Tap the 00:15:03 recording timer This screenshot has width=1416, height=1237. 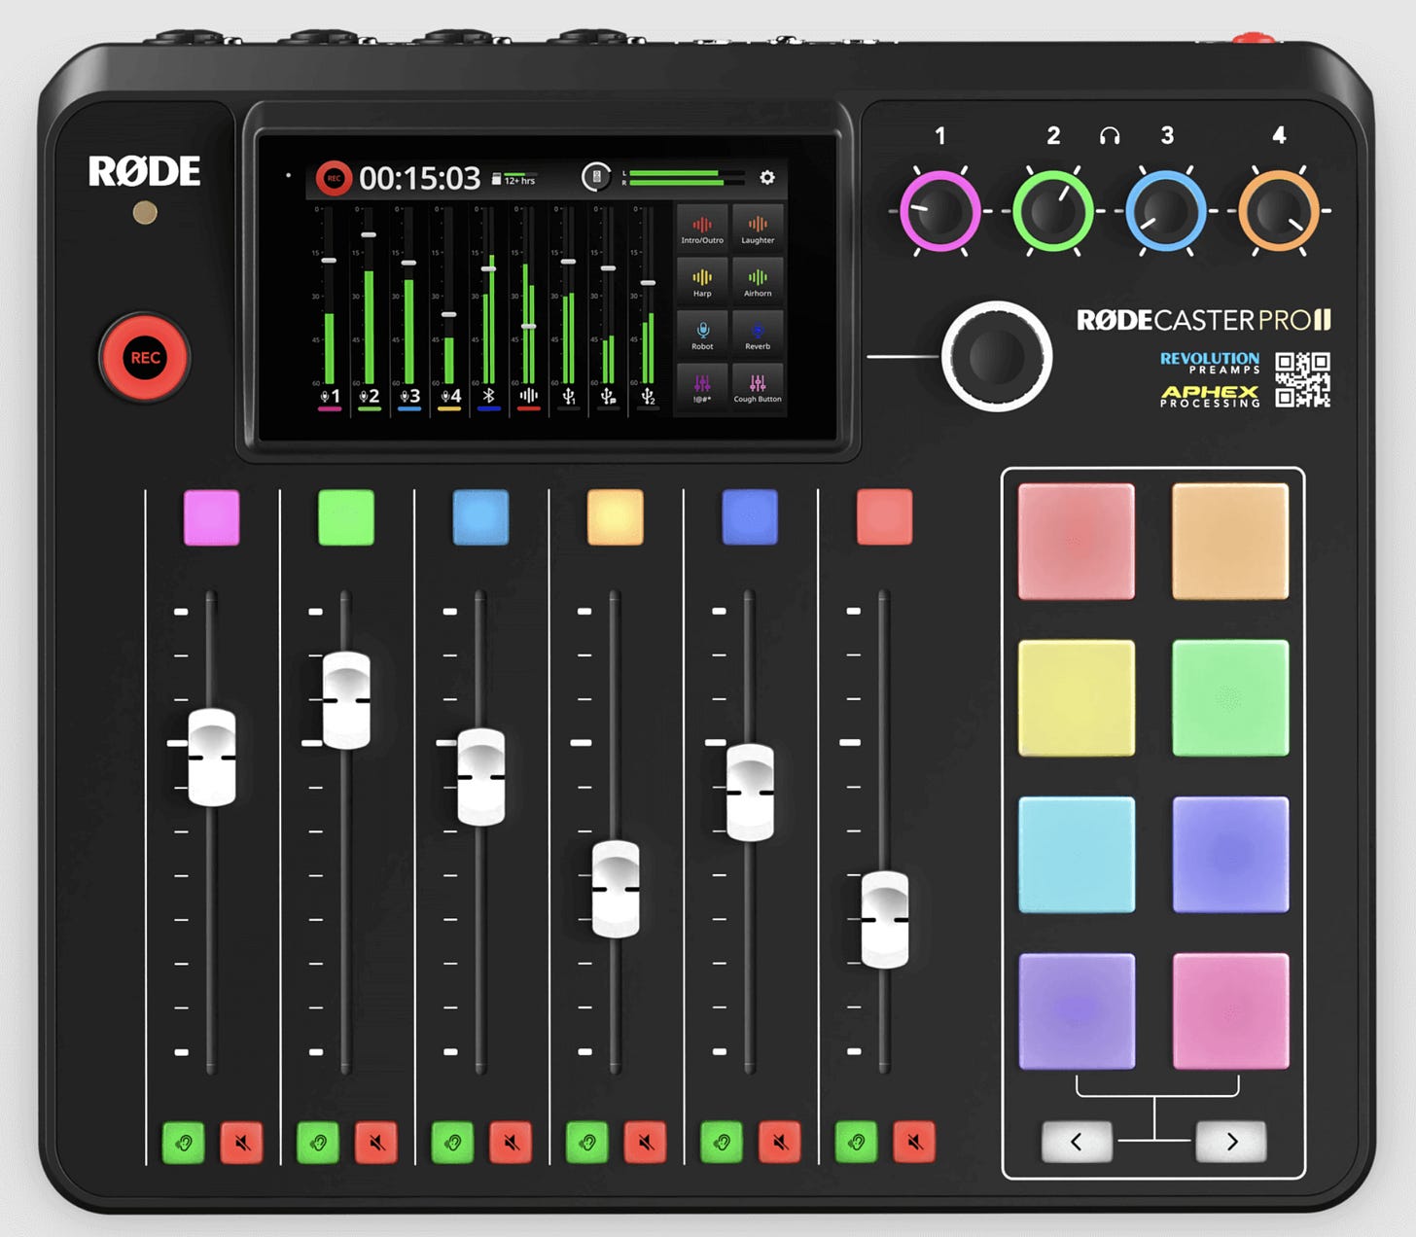click(x=419, y=178)
